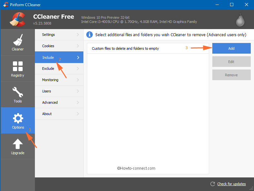This screenshot has width=254, height=191.
Task: Click the version text v5.23.5808
Action: coord(42,23)
